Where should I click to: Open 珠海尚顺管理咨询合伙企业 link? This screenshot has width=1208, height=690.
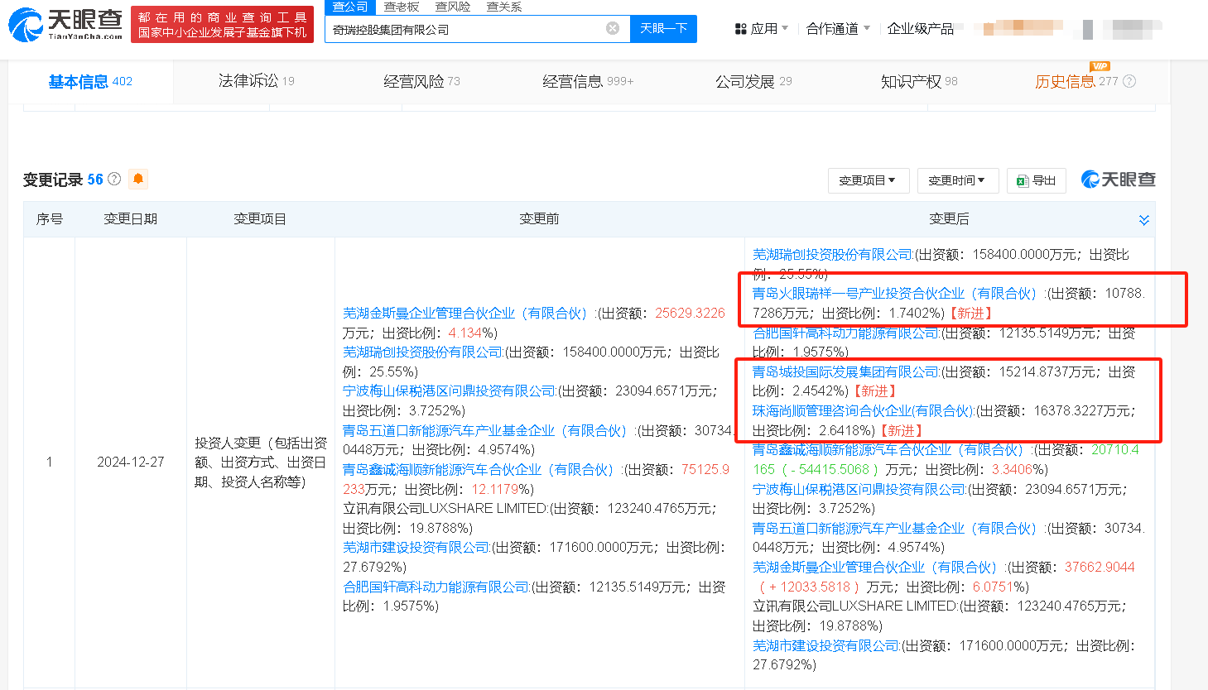(863, 411)
